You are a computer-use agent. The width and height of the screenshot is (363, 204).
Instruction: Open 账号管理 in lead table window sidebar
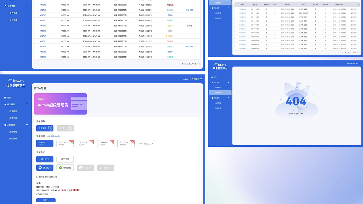click(x=218, y=18)
